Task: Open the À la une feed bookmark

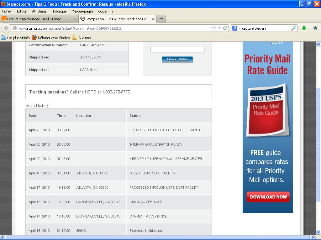Action: 82,37
